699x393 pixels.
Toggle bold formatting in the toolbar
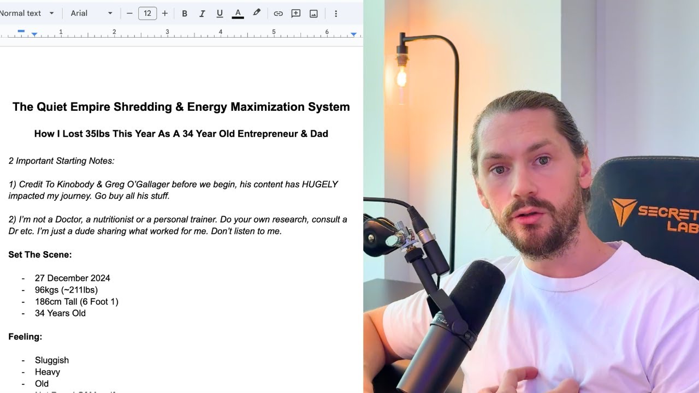click(x=185, y=13)
